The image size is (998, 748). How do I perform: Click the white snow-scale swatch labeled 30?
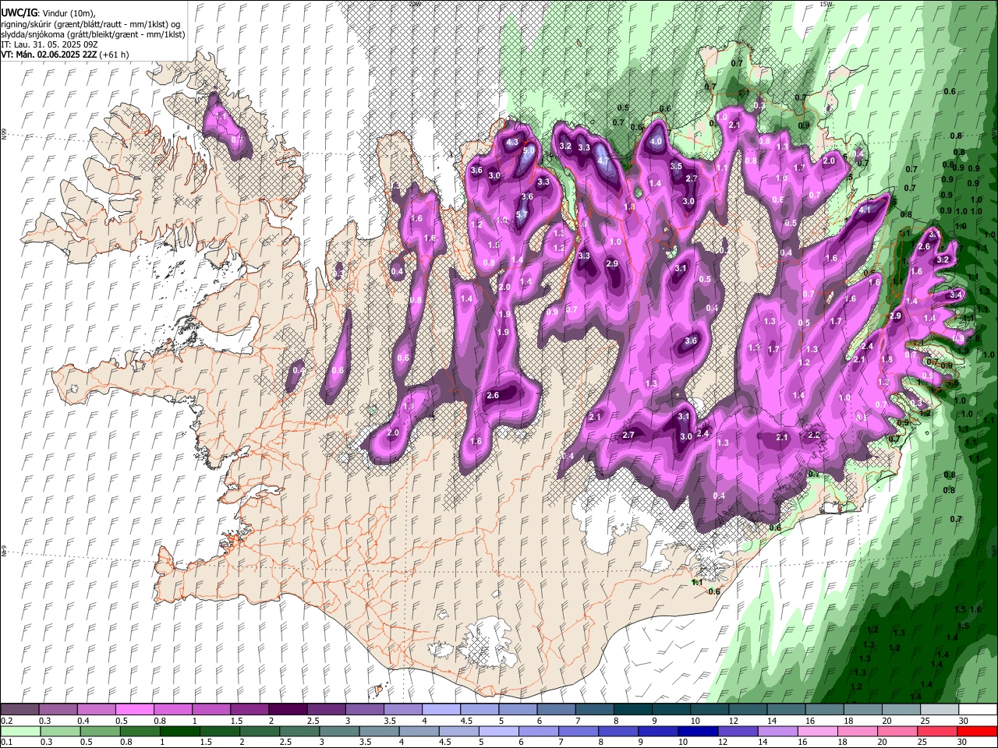tap(976, 710)
